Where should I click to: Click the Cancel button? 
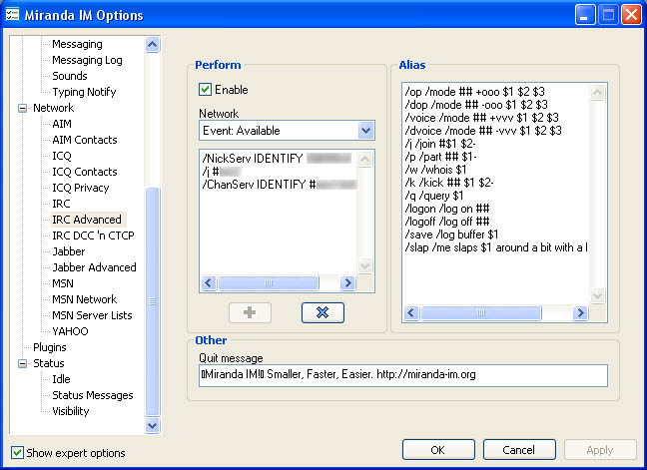pyautogui.click(x=519, y=450)
